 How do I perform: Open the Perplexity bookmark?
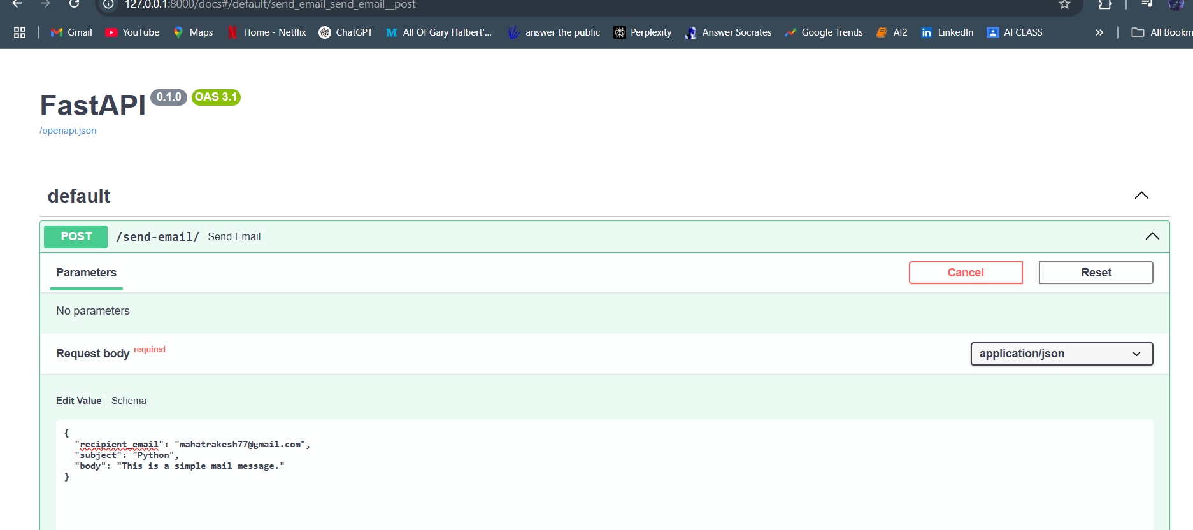pyautogui.click(x=643, y=32)
